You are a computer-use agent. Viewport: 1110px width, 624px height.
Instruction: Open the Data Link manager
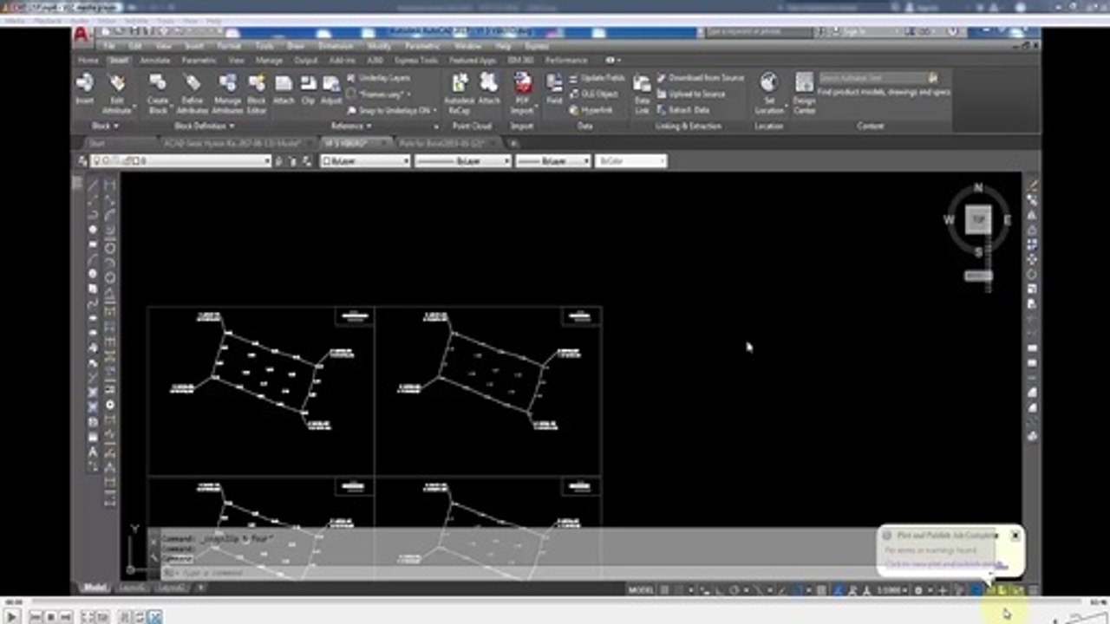tap(642, 93)
